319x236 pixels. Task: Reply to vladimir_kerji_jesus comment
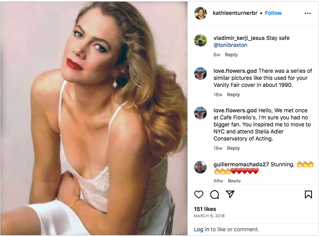(231, 55)
